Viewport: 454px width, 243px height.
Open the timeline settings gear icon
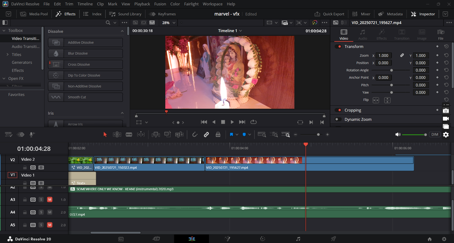click(446, 134)
